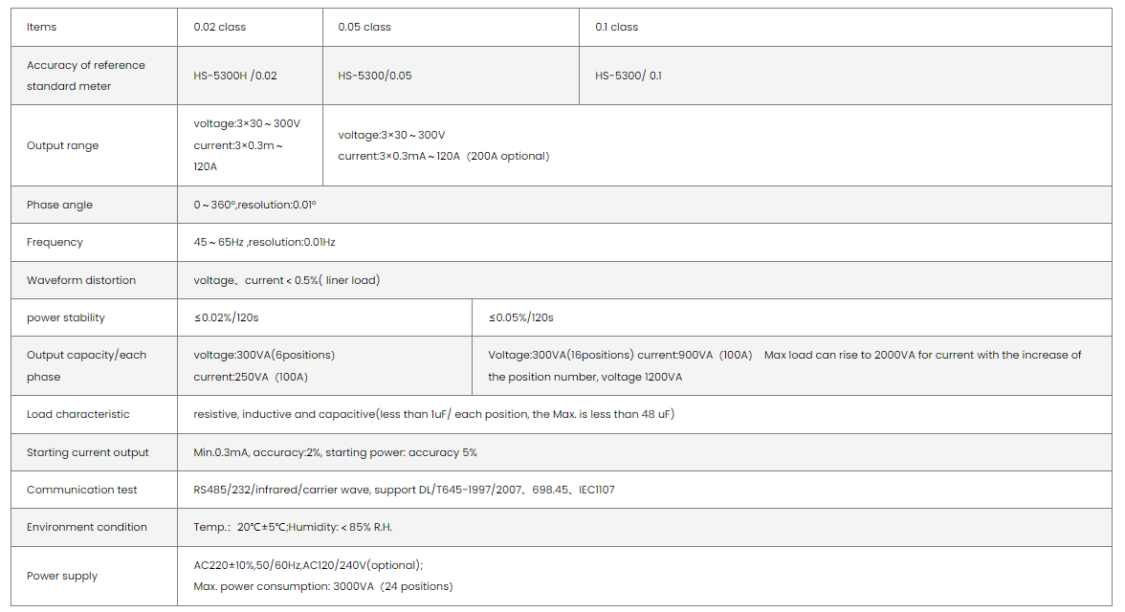1125x612 pixels.
Task: Select the "0.02 class" column header
Action: pyautogui.click(x=220, y=27)
